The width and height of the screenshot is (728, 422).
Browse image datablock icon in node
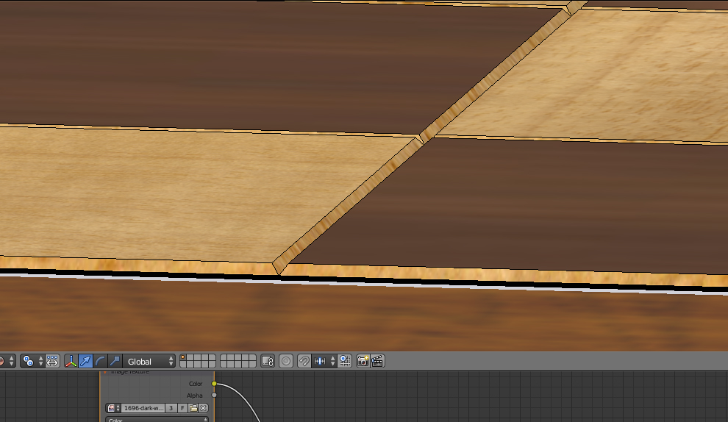click(x=113, y=408)
